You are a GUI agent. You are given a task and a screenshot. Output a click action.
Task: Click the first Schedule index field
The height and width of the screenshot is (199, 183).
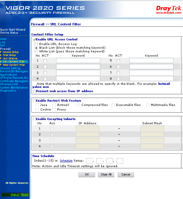point(90,161)
